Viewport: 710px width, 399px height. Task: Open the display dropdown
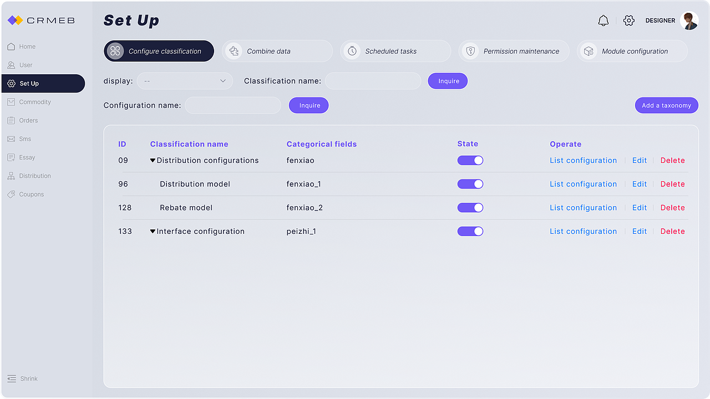(x=185, y=81)
